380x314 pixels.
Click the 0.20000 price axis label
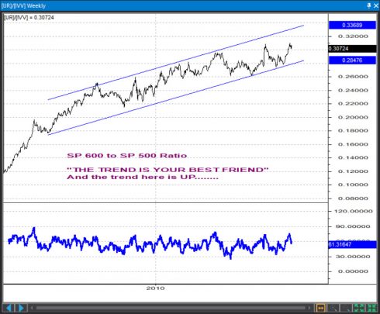(x=353, y=117)
